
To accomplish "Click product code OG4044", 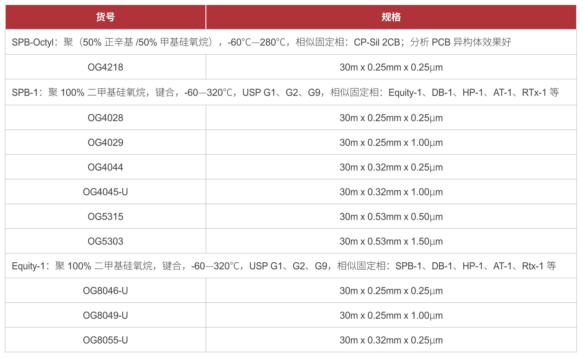I will [105, 167].
